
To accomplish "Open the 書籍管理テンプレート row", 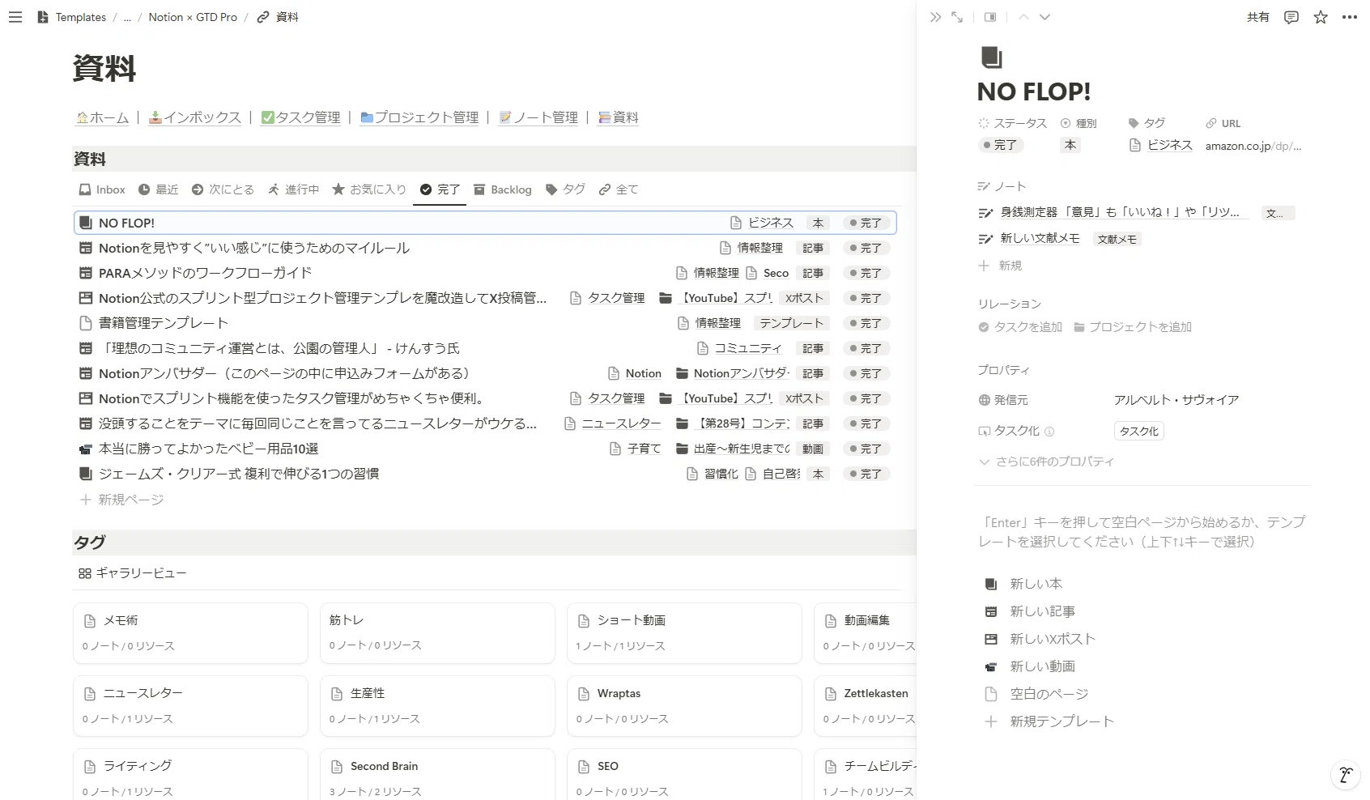I will click(485, 323).
